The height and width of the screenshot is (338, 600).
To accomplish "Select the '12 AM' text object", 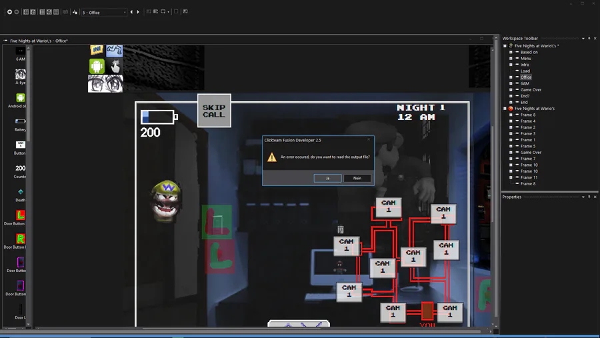I will pos(416,117).
